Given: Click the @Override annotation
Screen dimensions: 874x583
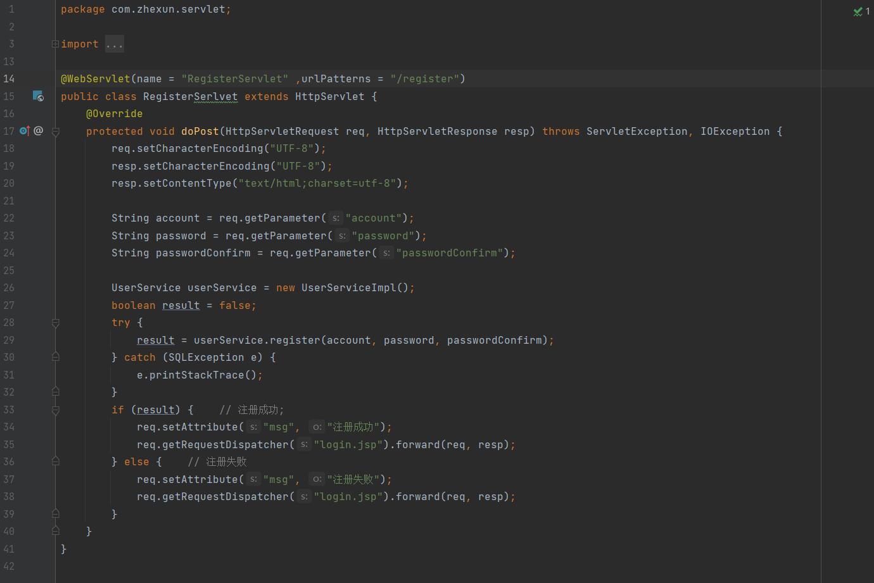Looking at the screenshot, I should pos(115,114).
